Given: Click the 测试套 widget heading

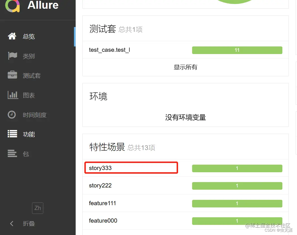Looking at the screenshot, I should point(102,29).
